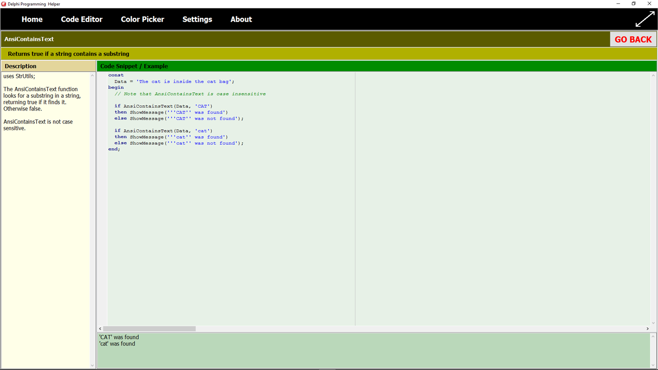Click the 'begin' keyword in the code
This screenshot has height=370, width=658.
pos(116,87)
